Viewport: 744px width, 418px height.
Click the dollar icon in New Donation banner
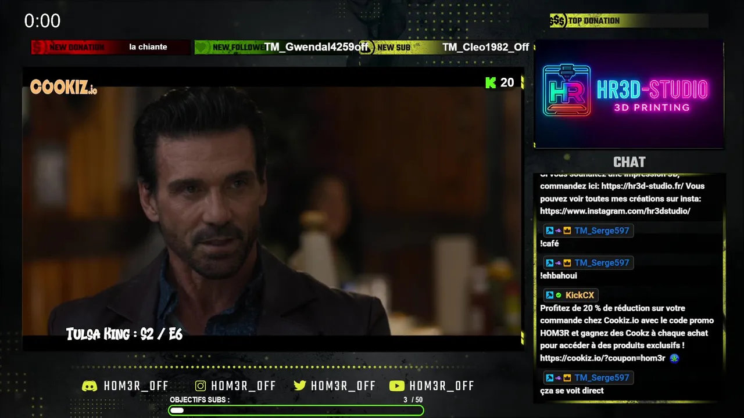pos(39,47)
